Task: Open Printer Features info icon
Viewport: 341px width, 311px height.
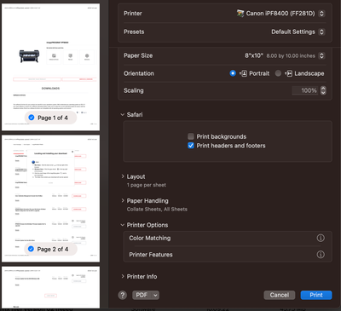Action: click(321, 255)
